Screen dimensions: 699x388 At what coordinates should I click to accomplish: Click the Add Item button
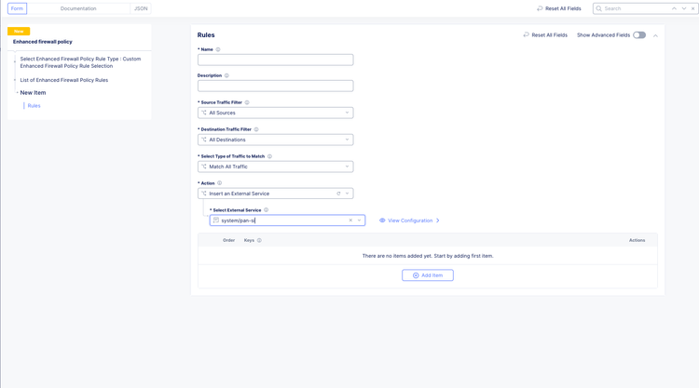click(428, 275)
